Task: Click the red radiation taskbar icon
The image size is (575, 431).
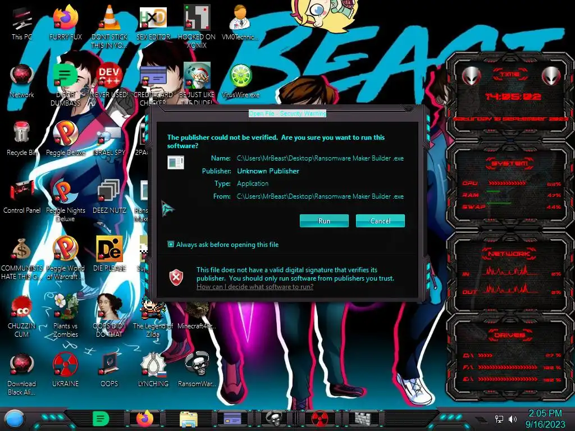Action: point(320,419)
